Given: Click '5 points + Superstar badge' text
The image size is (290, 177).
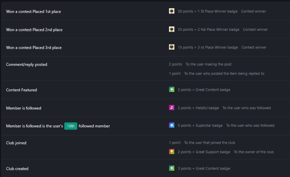Looking at the screenshot, I should pos(200,126).
